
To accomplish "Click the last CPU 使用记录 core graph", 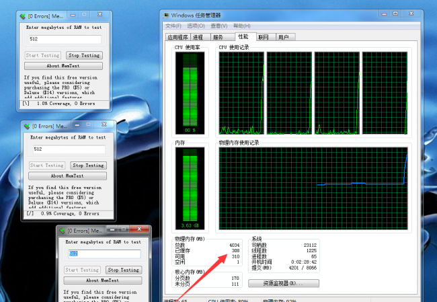I will (385, 93).
